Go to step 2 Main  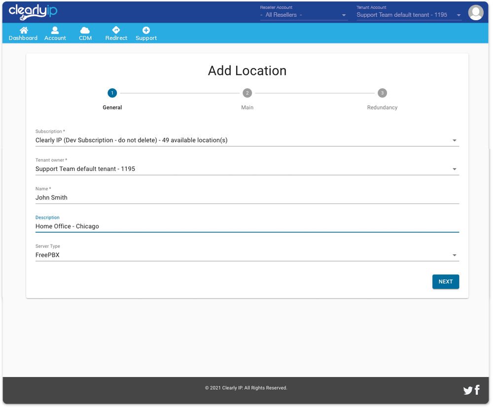coord(247,93)
